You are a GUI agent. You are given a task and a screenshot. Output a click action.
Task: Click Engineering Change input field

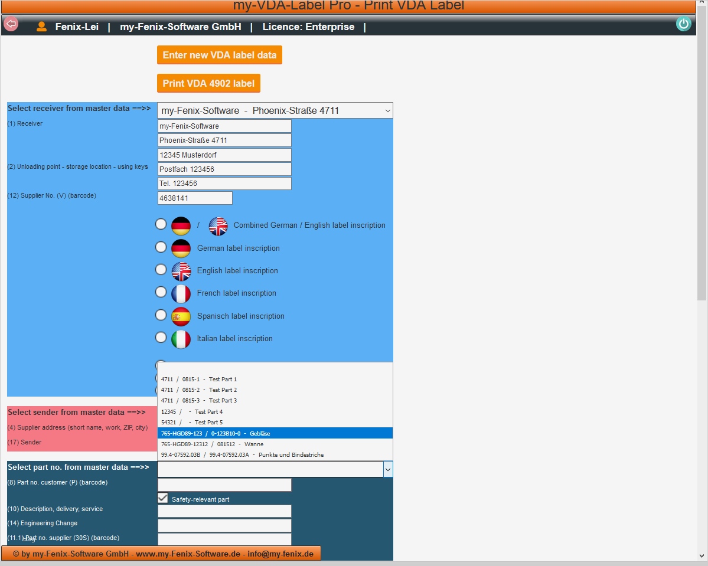[x=224, y=525]
